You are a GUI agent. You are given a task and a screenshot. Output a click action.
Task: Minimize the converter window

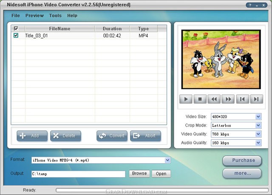(257, 5)
